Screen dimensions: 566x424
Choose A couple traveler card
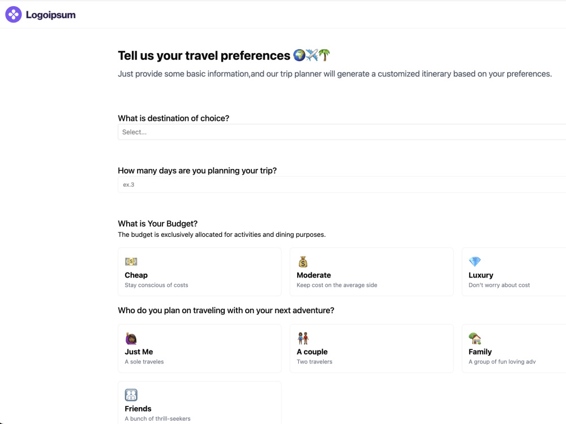[371, 348]
